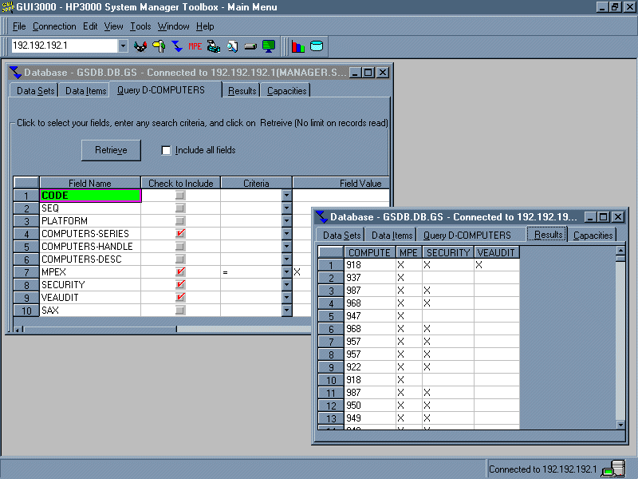Click the handshake connect icon in toolbar
Viewport: 638px width, 479px height.
[141, 46]
